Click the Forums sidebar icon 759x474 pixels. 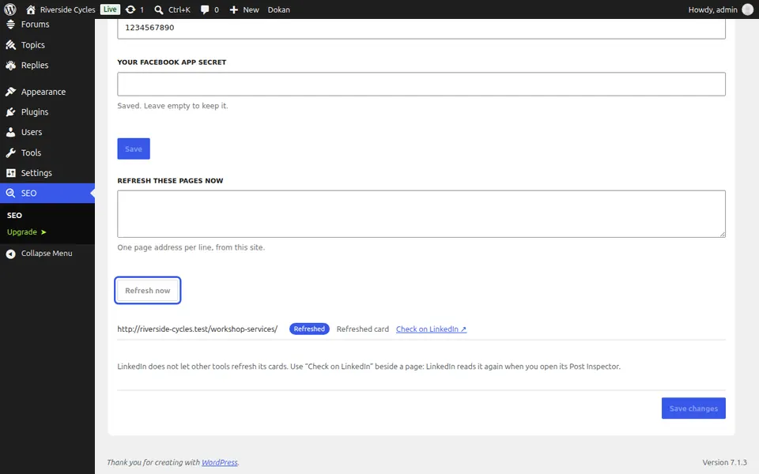pyautogui.click(x=10, y=24)
